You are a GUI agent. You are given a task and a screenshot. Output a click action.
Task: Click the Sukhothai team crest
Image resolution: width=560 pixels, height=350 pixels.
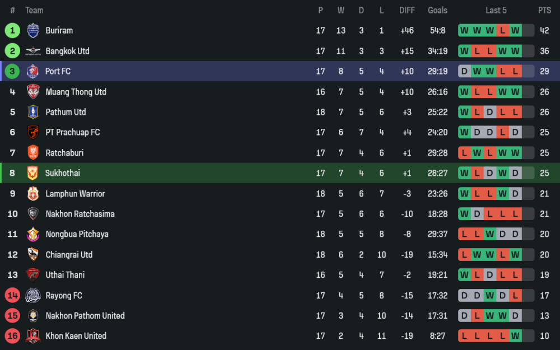33,173
